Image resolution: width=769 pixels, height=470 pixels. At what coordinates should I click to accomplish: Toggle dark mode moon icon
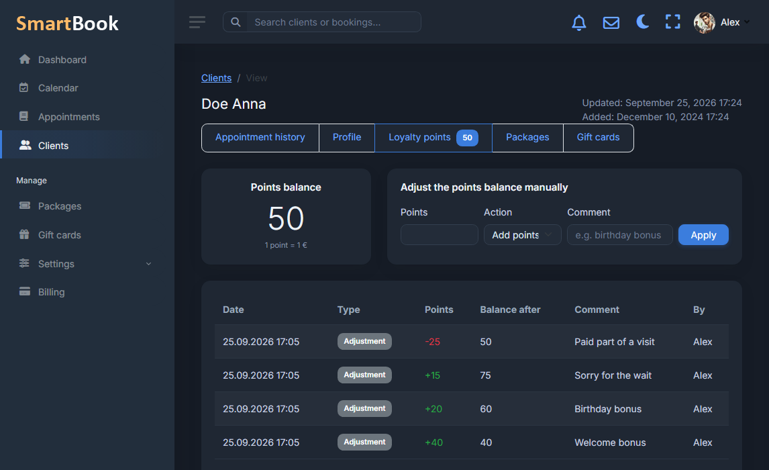coord(642,21)
